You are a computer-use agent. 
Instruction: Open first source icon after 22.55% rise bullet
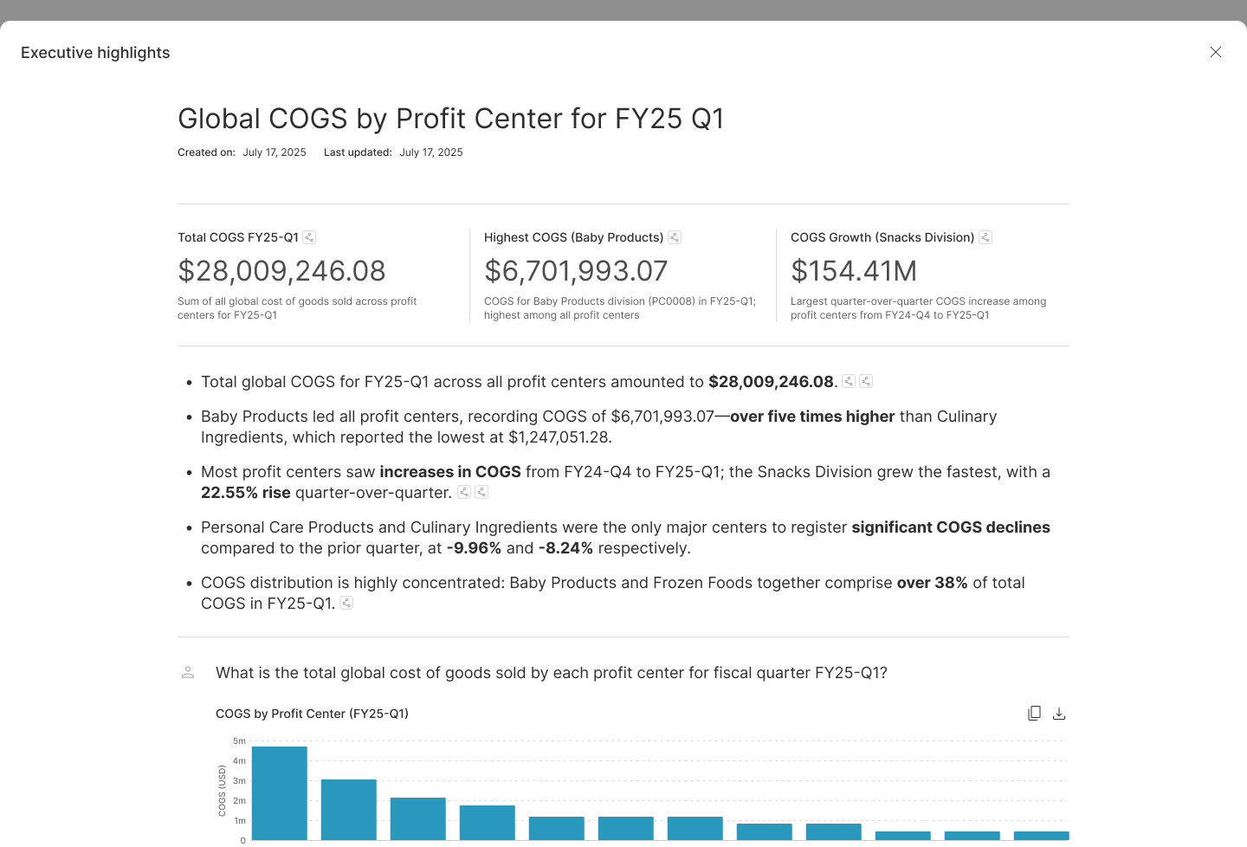click(464, 492)
